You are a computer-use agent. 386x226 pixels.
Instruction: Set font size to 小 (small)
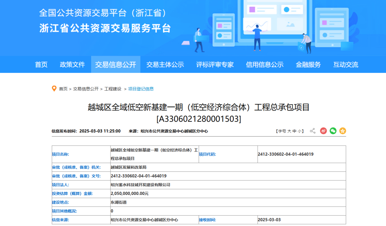point(300,131)
